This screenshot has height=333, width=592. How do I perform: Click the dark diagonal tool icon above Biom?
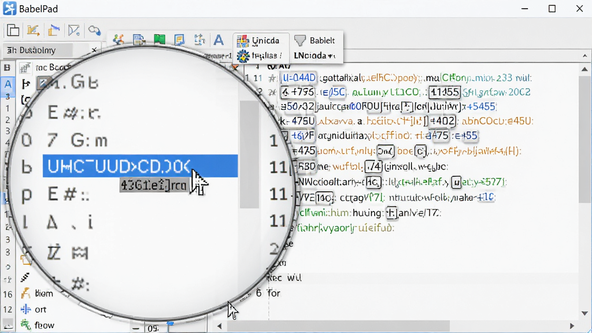(x=25, y=277)
